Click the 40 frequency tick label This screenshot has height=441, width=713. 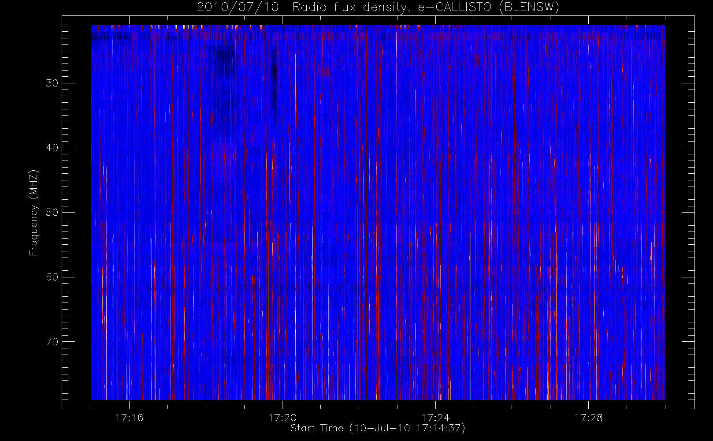pyautogui.click(x=52, y=148)
